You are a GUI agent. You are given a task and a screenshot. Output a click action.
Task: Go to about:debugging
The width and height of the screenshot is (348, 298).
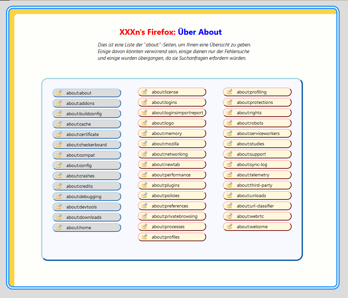(87, 196)
